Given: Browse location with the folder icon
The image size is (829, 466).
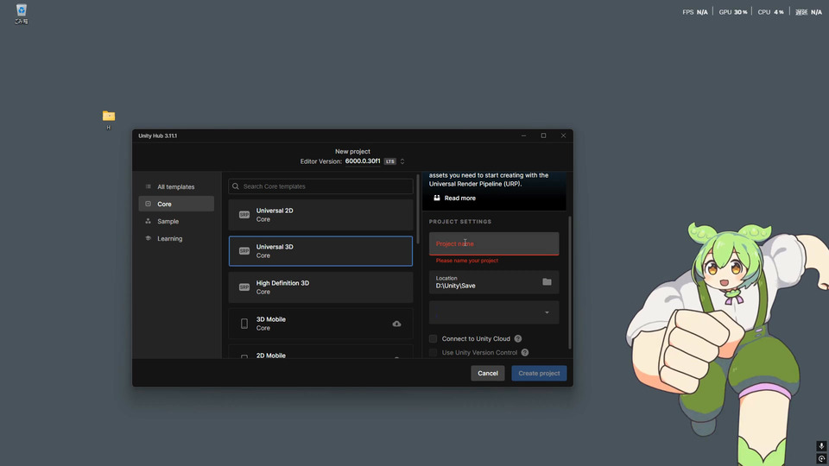Looking at the screenshot, I should (x=547, y=281).
